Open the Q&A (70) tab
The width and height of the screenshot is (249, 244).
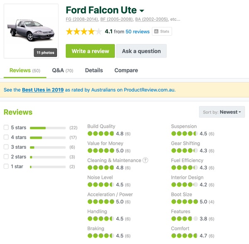pyautogui.click(x=63, y=70)
